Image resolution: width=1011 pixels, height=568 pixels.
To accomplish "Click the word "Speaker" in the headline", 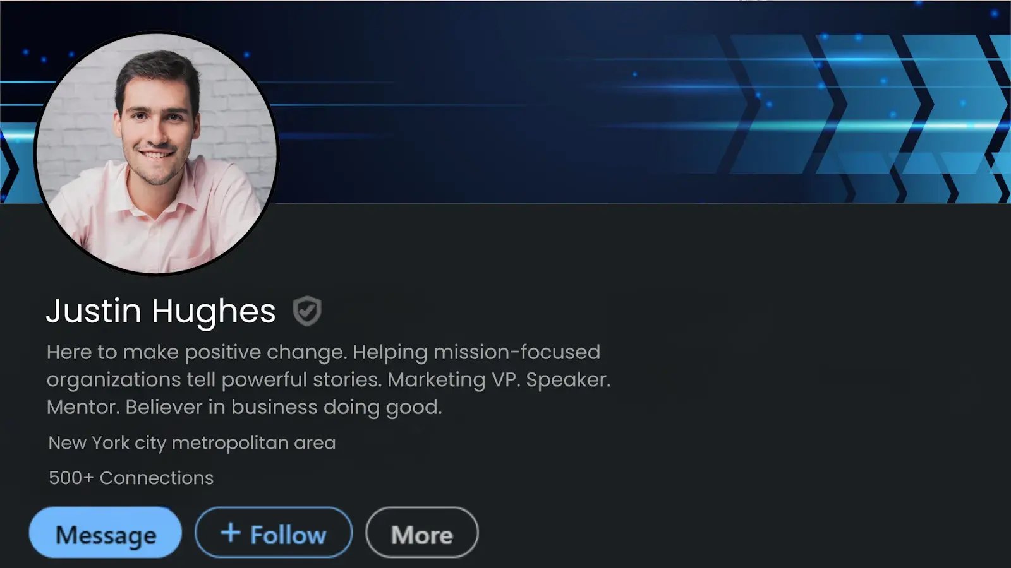I will [x=567, y=380].
